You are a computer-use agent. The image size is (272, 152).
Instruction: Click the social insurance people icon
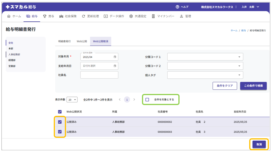click(61, 16)
